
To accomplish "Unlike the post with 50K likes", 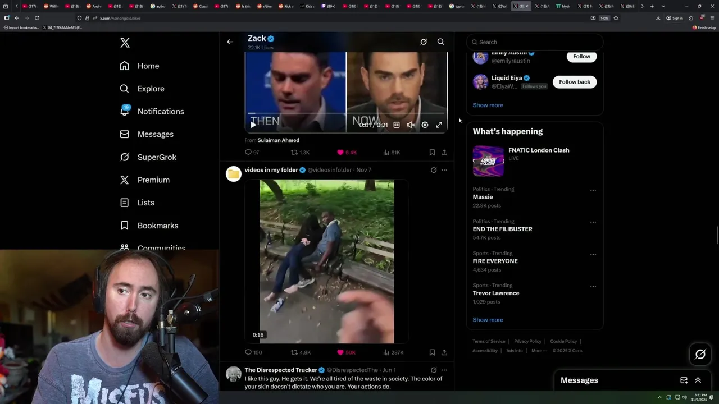I will 346,352.
